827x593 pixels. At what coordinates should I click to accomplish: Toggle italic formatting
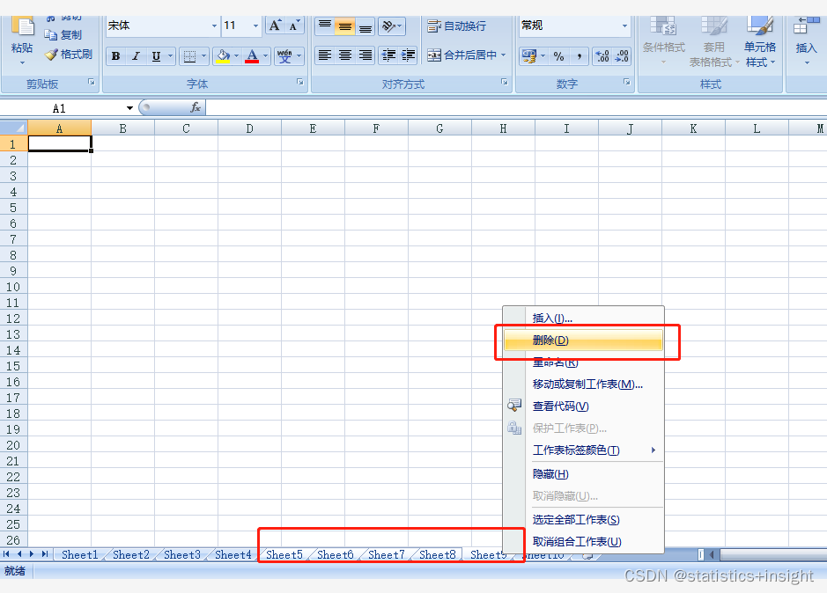click(136, 56)
